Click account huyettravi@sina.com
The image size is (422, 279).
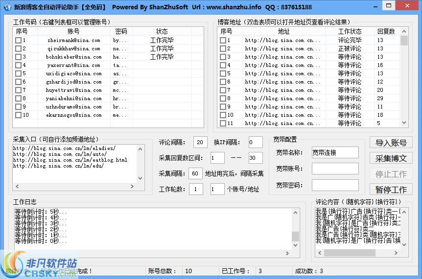(x=74, y=90)
